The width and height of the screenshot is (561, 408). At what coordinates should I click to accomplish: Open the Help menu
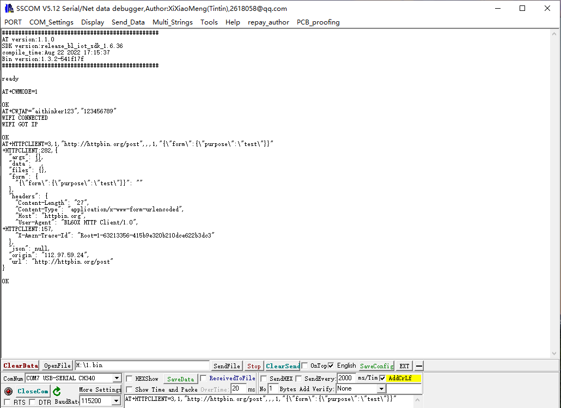click(x=233, y=22)
